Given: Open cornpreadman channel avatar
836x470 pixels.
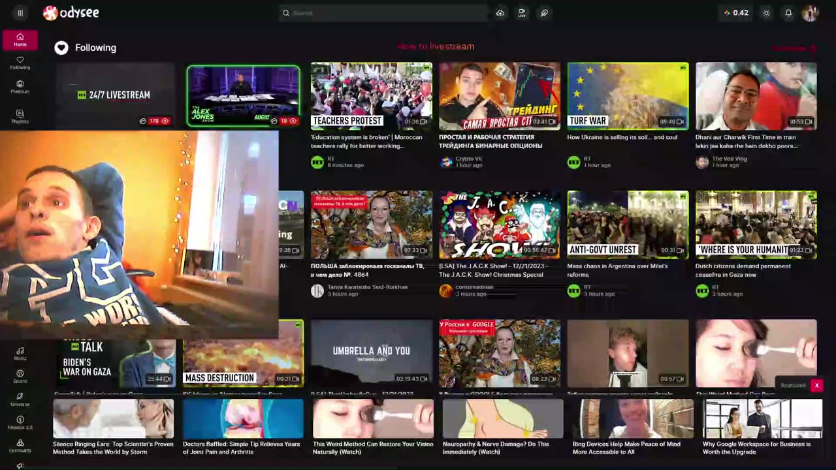Looking at the screenshot, I should [445, 290].
